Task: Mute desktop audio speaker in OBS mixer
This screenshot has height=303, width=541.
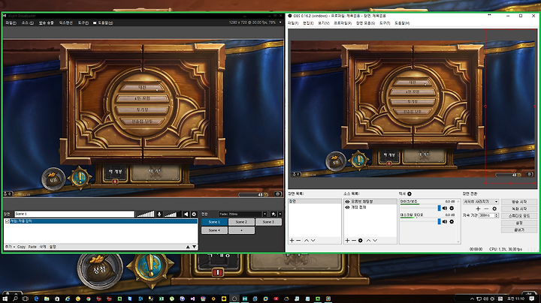Action: [x=445, y=221]
